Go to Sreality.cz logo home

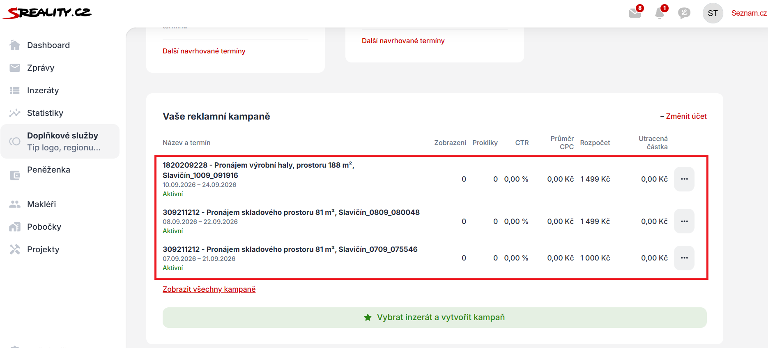(47, 13)
